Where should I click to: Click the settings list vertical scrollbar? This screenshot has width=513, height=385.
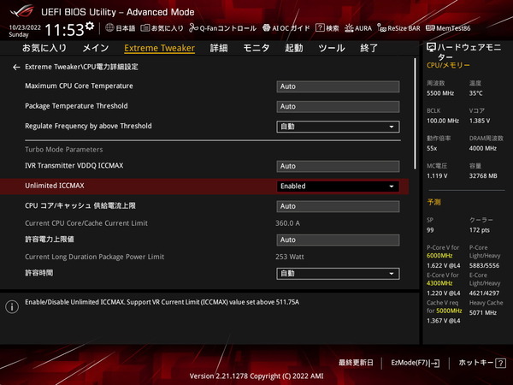(x=416, y=171)
